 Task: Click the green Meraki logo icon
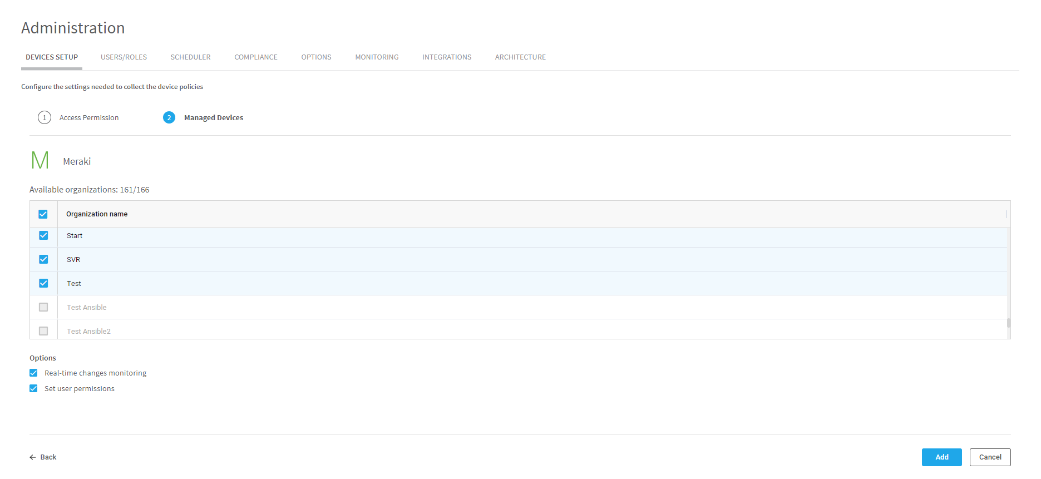[x=40, y=160]
